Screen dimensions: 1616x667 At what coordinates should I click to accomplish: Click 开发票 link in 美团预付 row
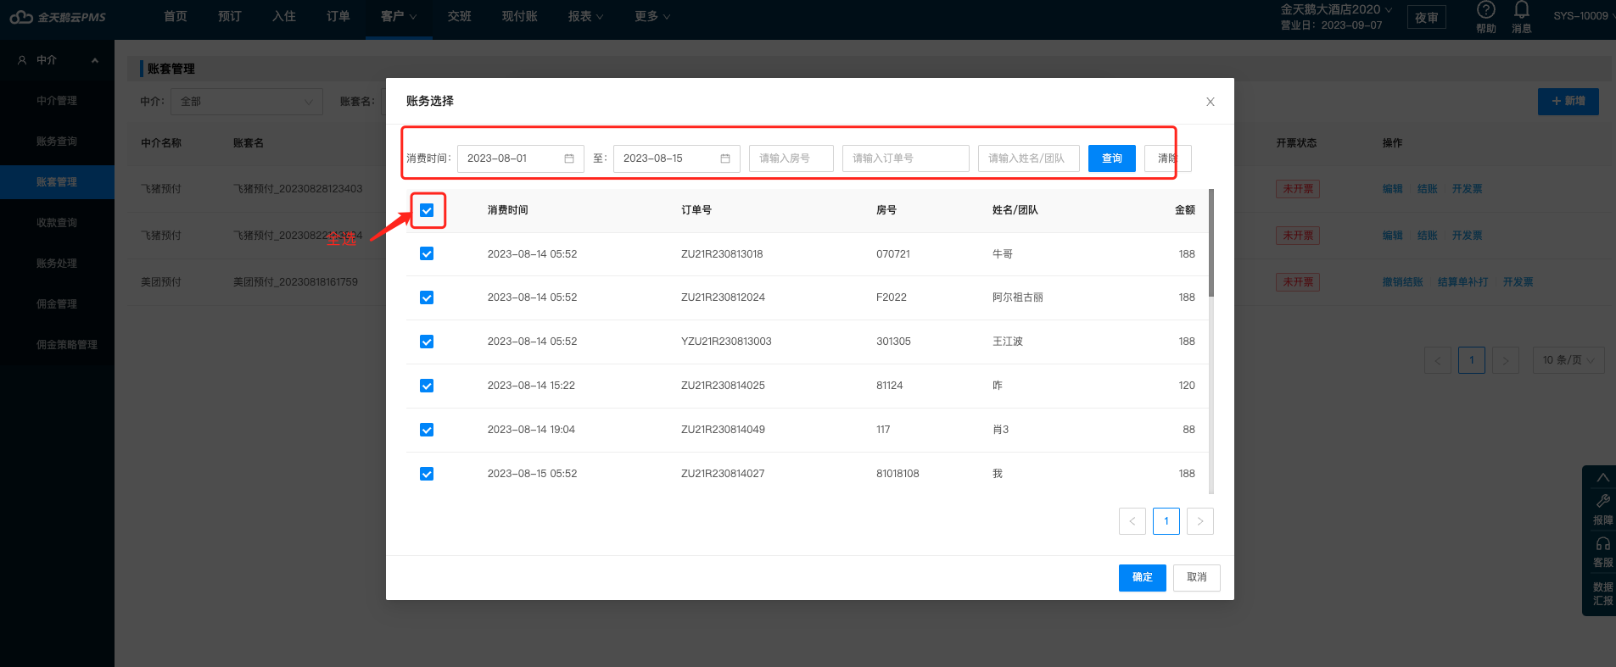1518,282
